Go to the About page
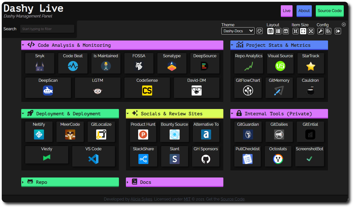354x208 pixels. [x=304, y=11]
